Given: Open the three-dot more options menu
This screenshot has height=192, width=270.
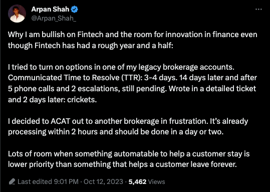Looking at the screenshot, I should 258,10.
